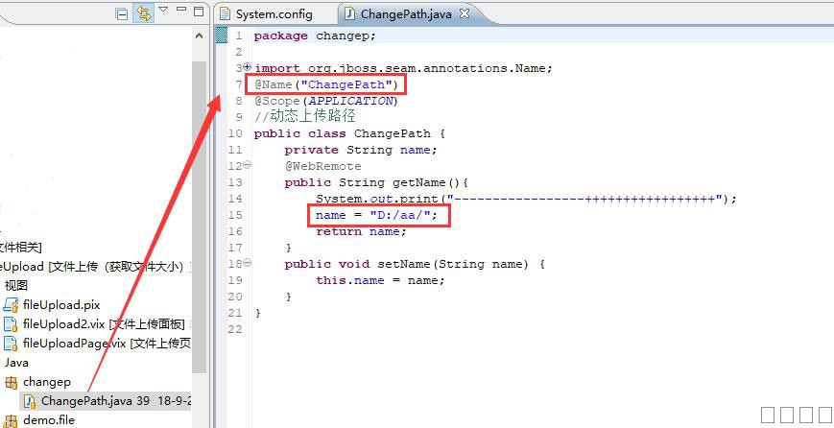Select the ChangePath.java editor tab
The height and width of the screenshot is (428, 834).
click(x=402, y=14)
